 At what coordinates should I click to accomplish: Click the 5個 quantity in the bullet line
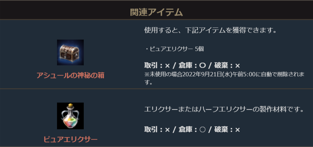pos(199,49)
